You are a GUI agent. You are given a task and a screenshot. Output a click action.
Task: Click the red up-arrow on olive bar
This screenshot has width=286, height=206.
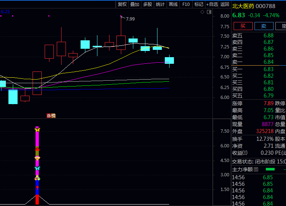tap(37, 149)
